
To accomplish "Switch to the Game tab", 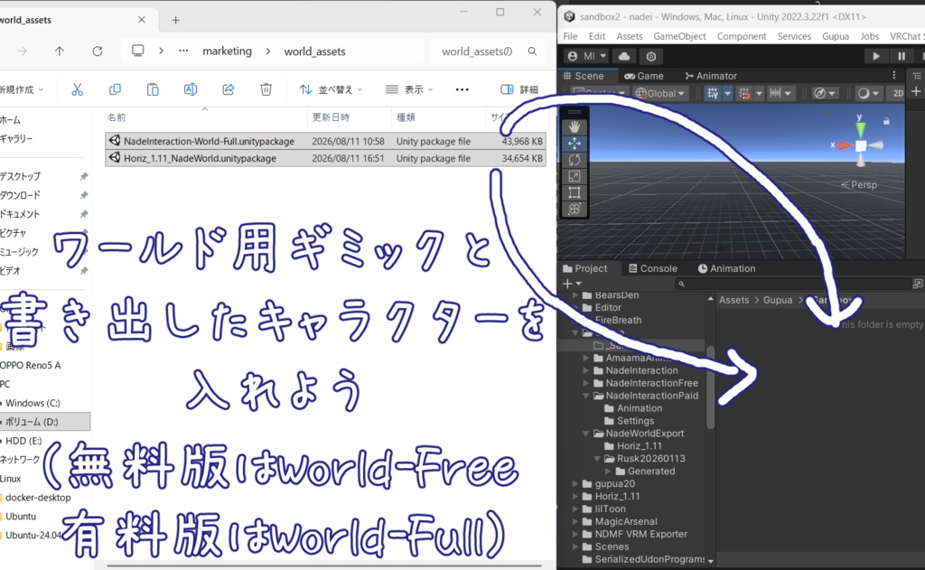I will pyautogui.click(x=644, y=76).
